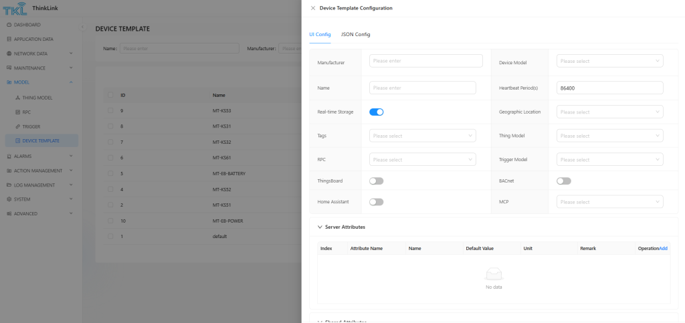Click the Manufacturer input field
This screenshot has height=323, width=685.
pos(425,62)
